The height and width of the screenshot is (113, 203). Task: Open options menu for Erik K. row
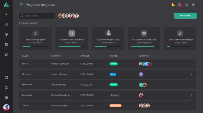[191, 64]
